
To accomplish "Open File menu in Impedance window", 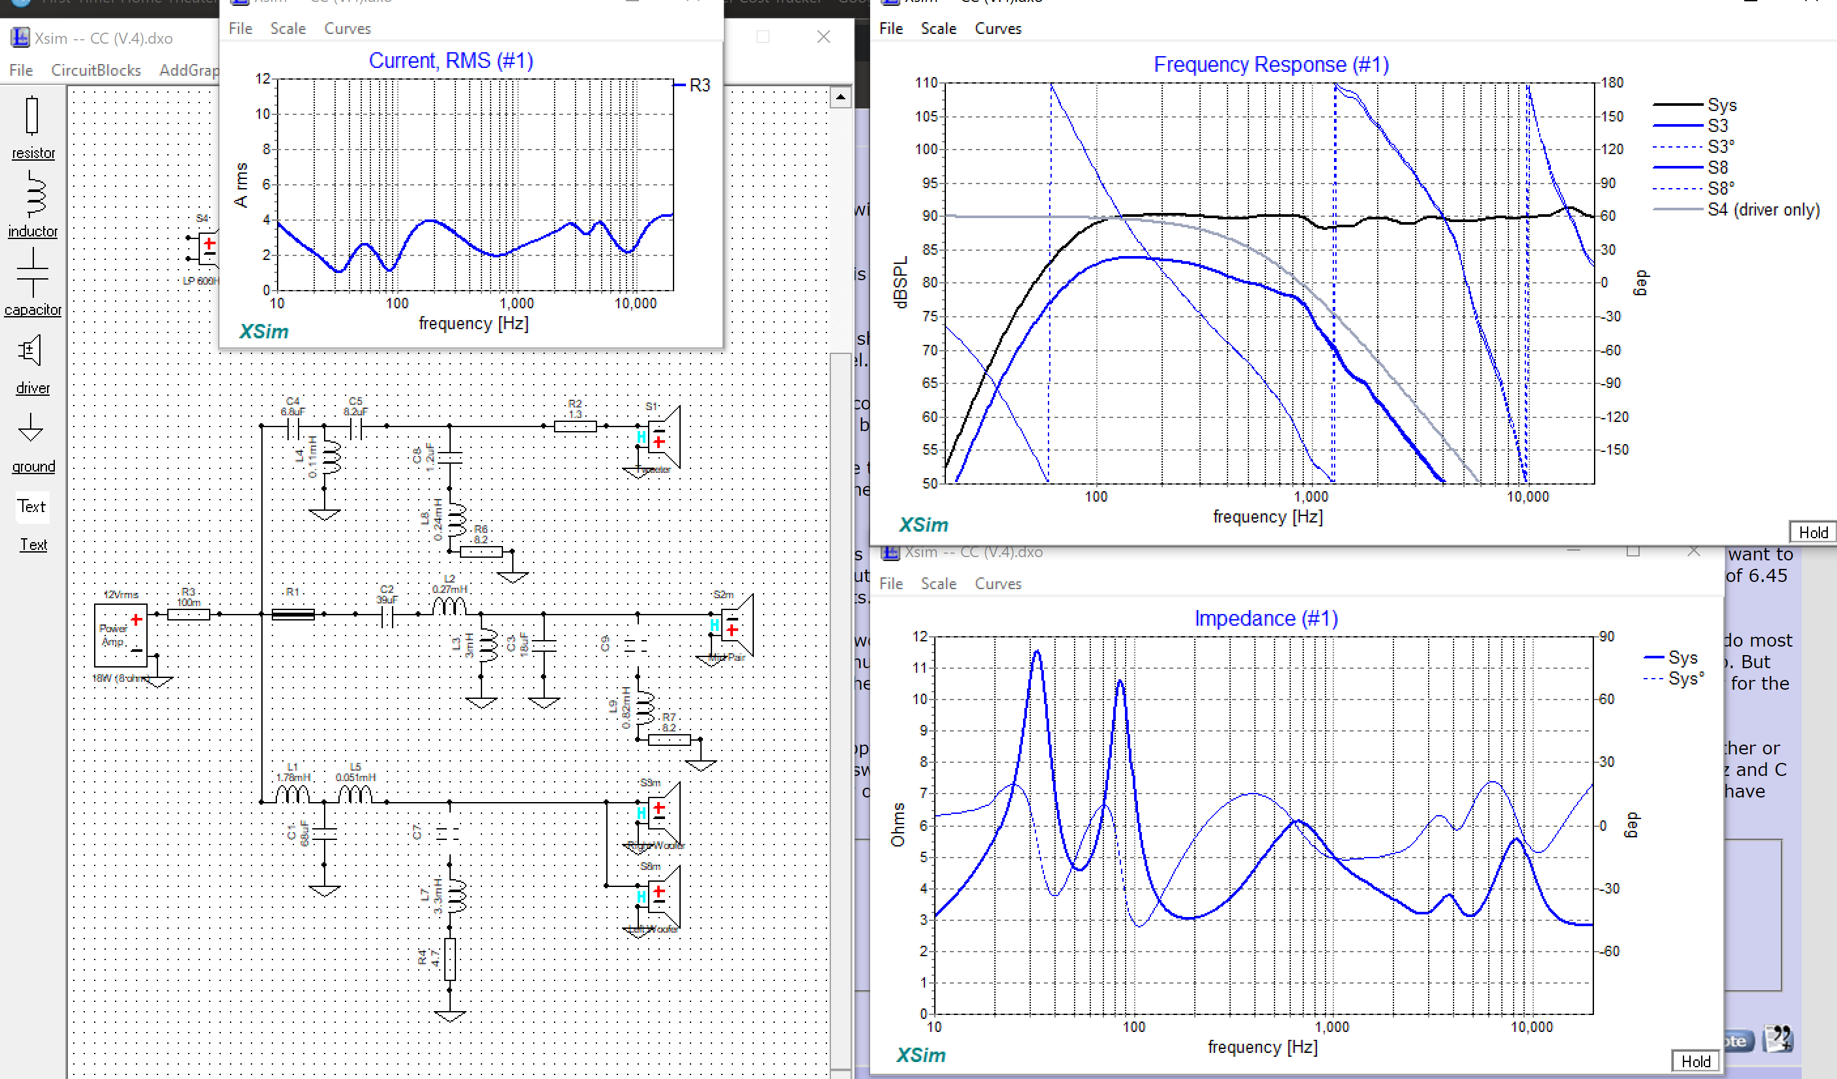I will (891, 583).
